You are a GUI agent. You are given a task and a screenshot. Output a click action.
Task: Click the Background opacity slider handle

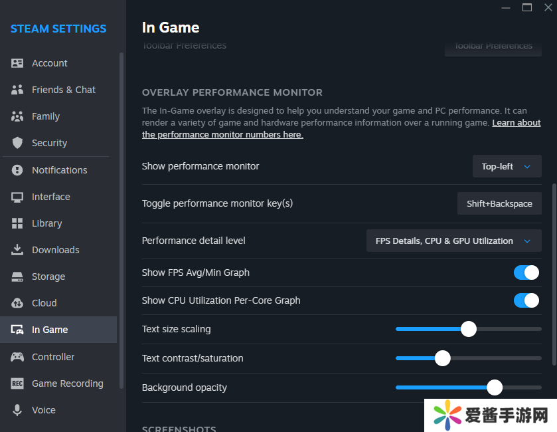click(494, 387)
